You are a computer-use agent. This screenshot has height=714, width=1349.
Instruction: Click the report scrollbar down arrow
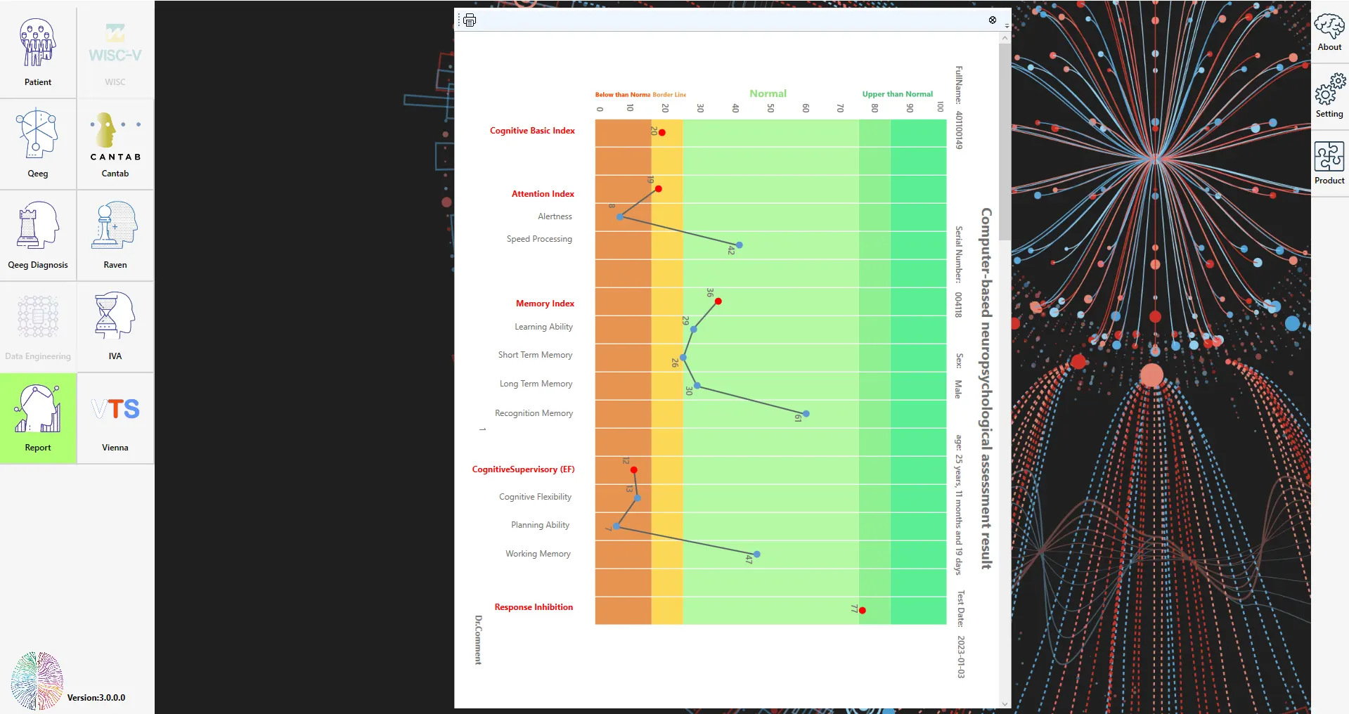click(x=1005, y=703)
